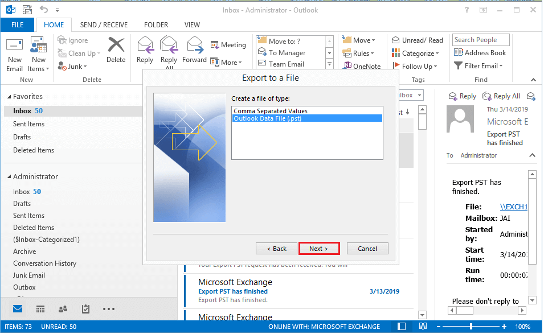The height and width of the screenshot is (334, 544).
Task: Open the More respond dropdown
Action: click(226, 63)
